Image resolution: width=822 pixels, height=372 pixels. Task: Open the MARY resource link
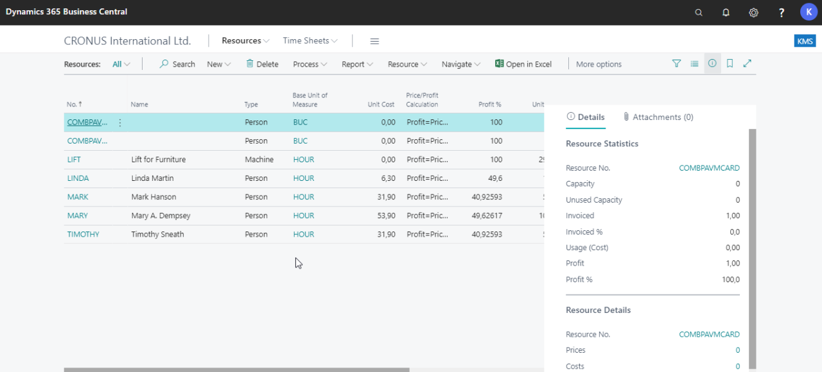78,216
